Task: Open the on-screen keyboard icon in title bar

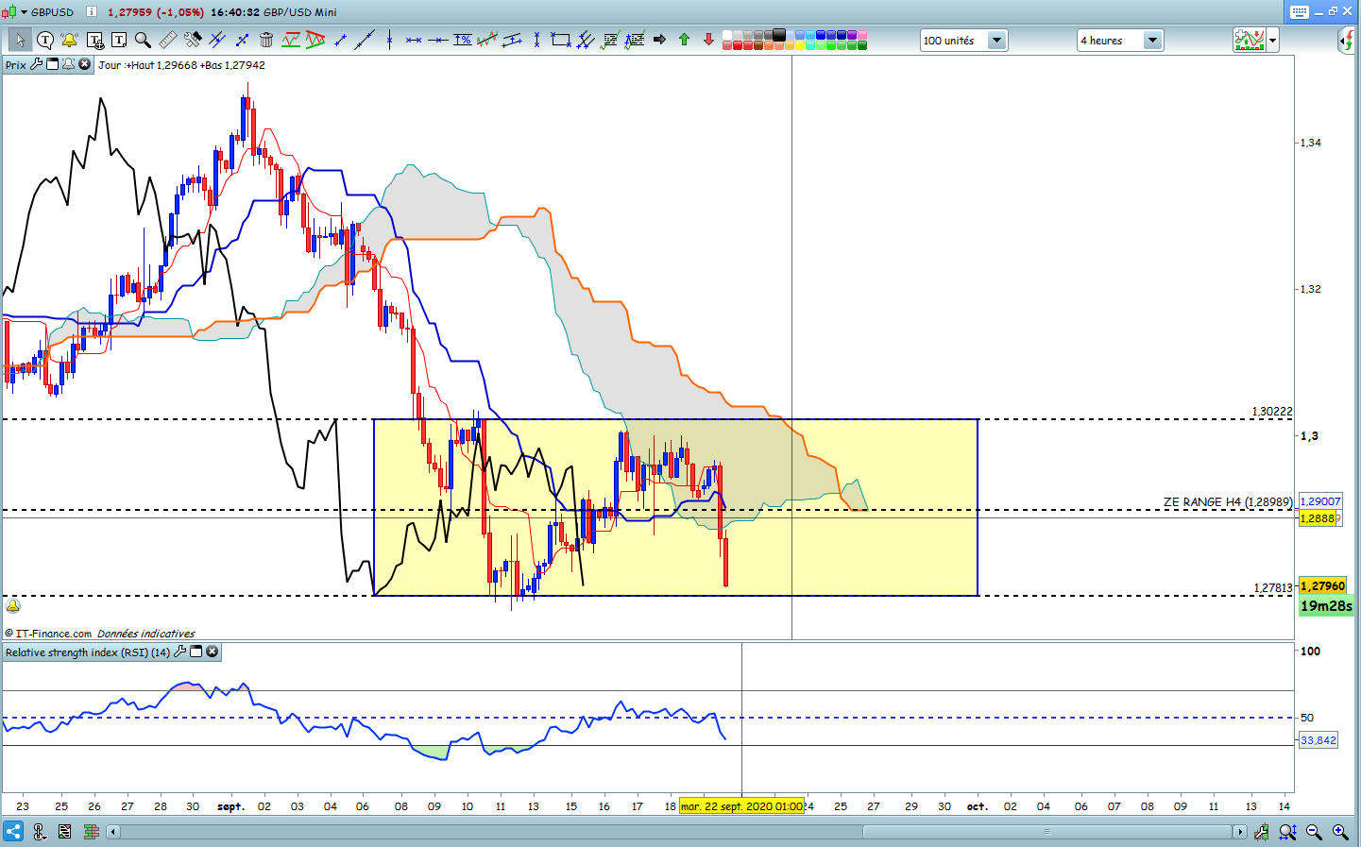Action: point(1300,11)
